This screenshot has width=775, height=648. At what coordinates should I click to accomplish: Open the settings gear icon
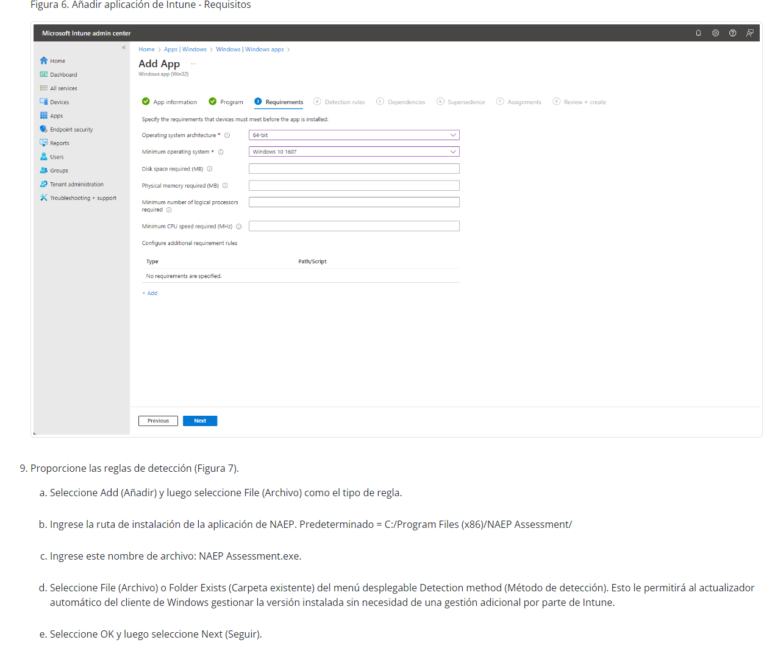[715, 33]
